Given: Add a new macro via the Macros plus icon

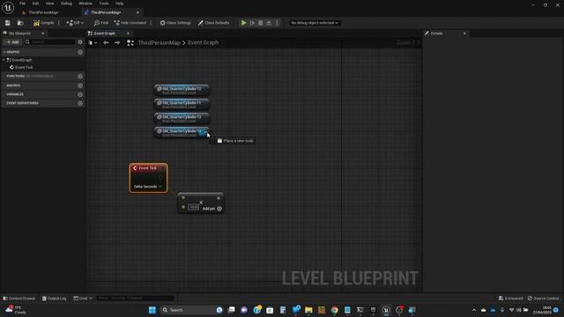Looking at the screenshot, I should click(80, 85).
